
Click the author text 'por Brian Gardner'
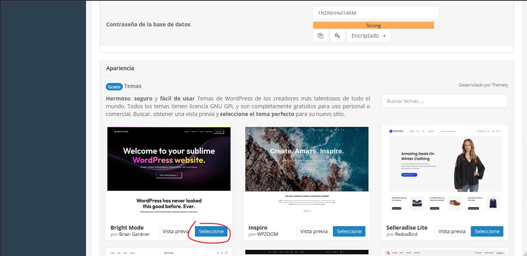[x=130, y=234]
